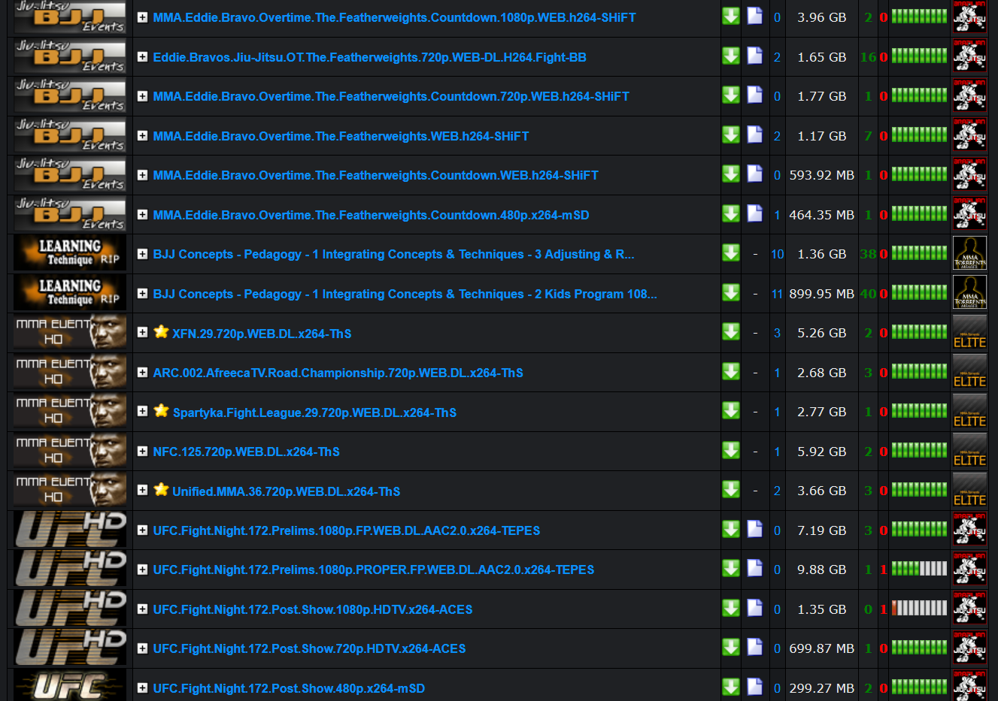Click Learning Technique RIP icon on Kids Program row

pyautogui.click(x=71, y=293)
